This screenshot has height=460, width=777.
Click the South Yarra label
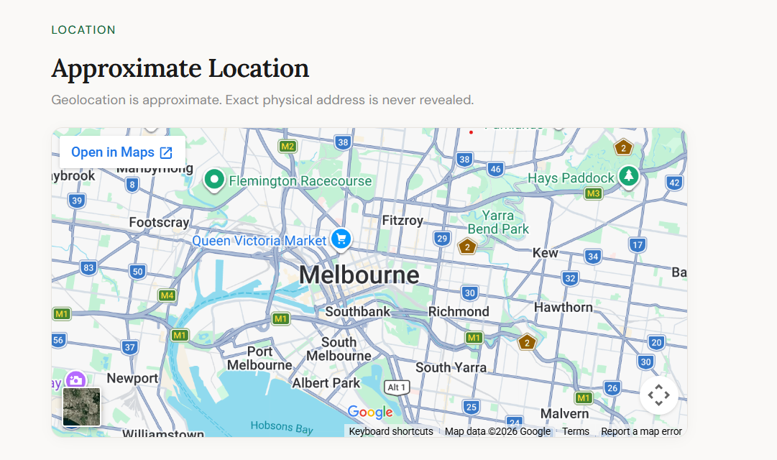(x=451, y=368)
